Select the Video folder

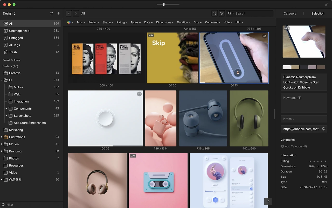[x=31, y=173]
